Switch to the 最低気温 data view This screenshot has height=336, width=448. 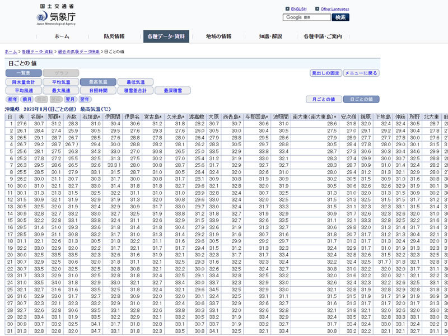tap(136, 82)
